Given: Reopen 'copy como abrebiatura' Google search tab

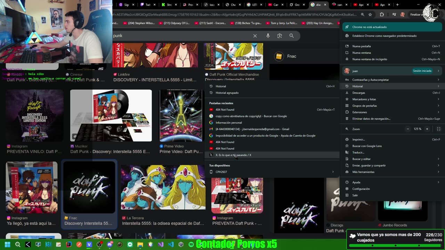Looking at the screenshot, I should click(272, 116).
